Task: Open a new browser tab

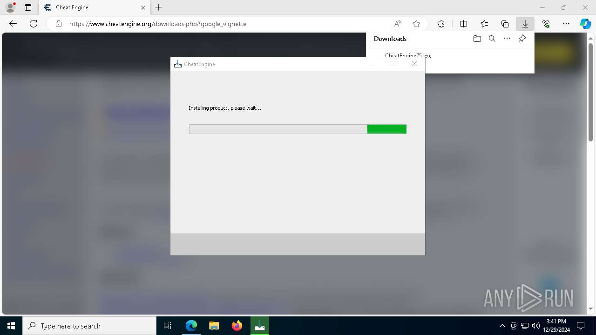Action: click(159, 7)
